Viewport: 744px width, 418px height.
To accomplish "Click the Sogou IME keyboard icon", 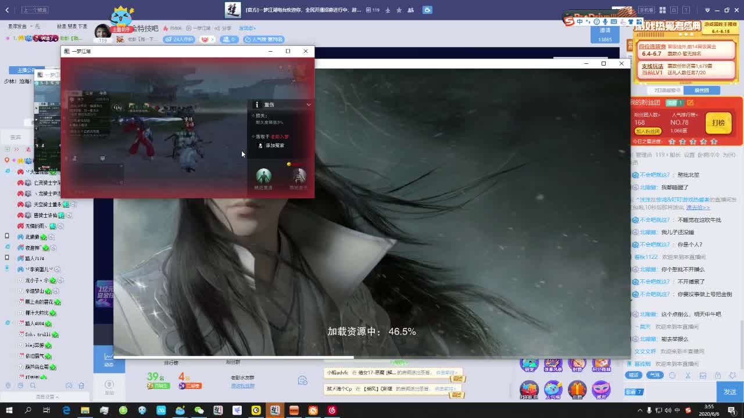I will (x=613, y=21).
